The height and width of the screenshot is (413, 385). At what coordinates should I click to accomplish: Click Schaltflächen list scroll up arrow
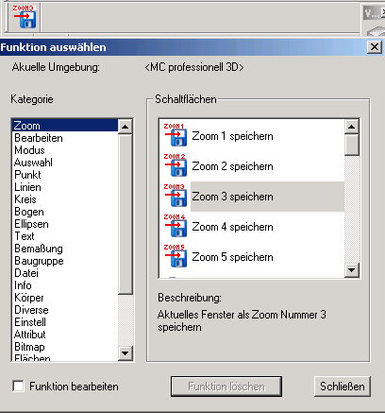352,127
